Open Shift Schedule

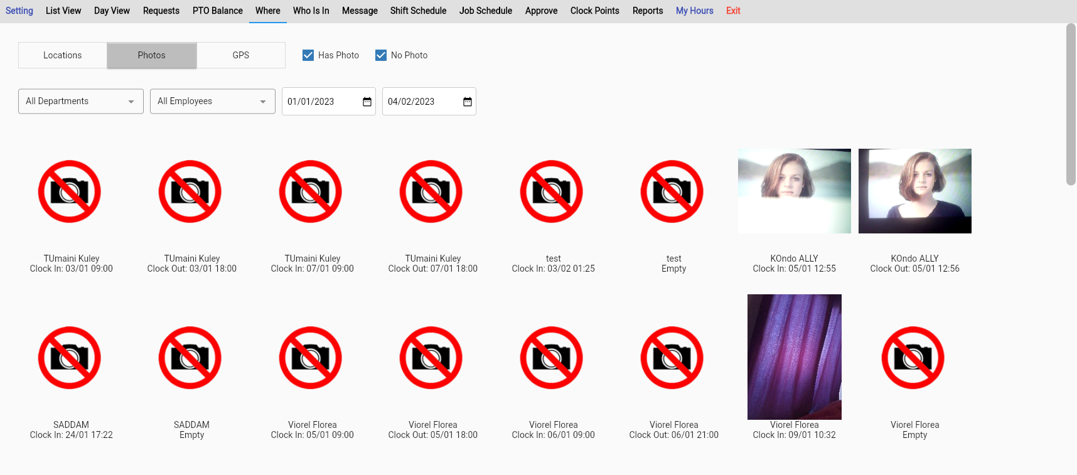click(419, 11)
